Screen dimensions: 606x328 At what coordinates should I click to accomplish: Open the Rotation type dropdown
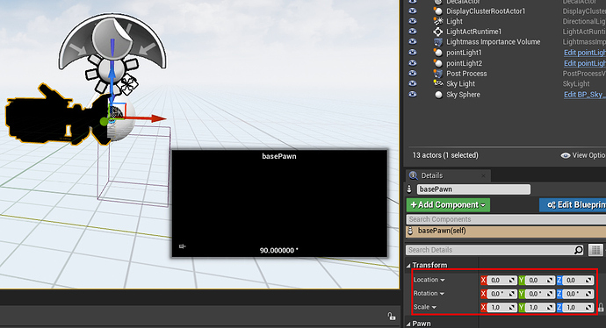click(429, 293)
